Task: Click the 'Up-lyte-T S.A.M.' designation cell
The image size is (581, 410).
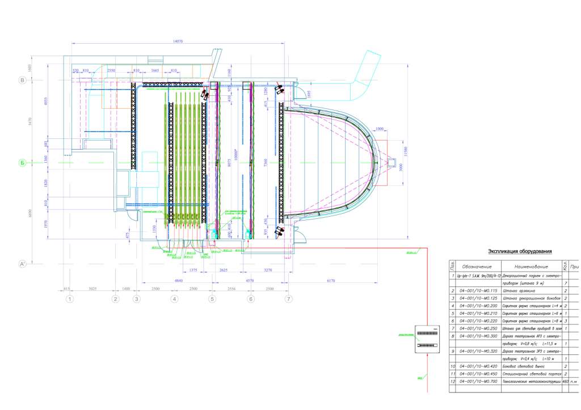Action: click(478, 276)
